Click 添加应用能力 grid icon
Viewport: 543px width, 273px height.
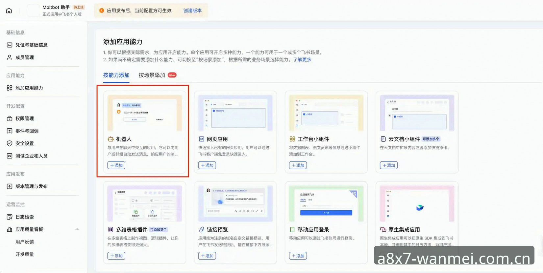coord(10,88)
